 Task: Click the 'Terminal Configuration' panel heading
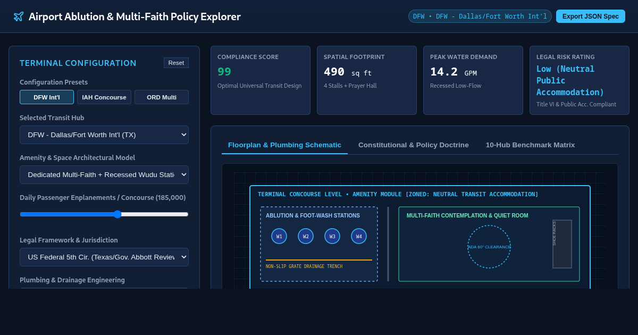pos(78,63)
